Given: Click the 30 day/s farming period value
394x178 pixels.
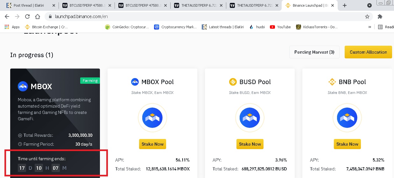Looking at the screenshot, I should pos(84,144).
